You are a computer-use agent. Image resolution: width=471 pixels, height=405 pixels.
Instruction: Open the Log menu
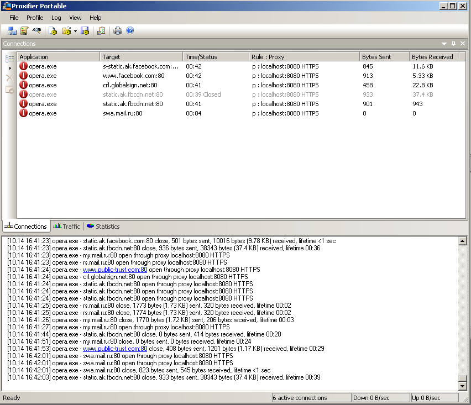coord(56,18)
